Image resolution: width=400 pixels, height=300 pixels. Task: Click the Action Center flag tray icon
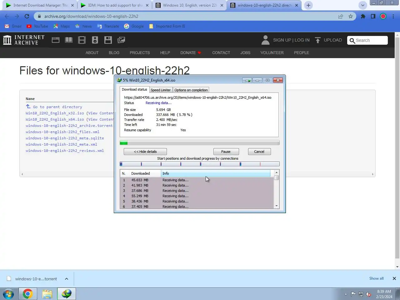pos(353,294)
